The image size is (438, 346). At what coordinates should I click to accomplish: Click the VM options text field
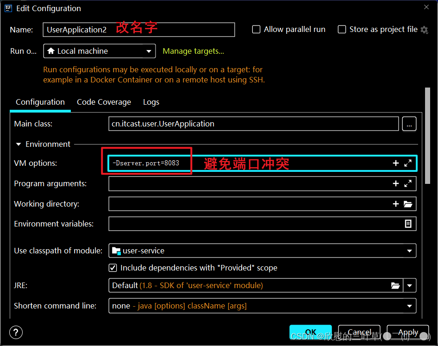point(262,163)
